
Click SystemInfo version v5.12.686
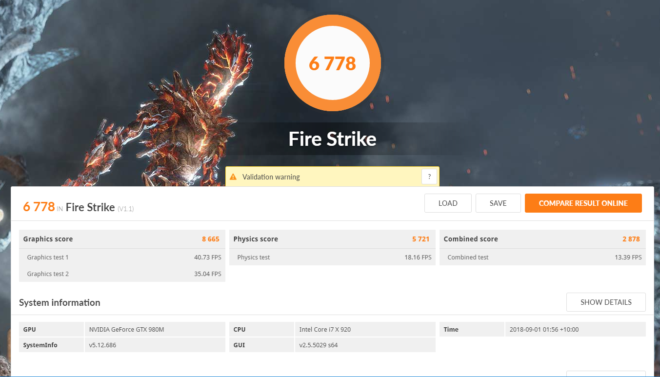tap(102, 345)
